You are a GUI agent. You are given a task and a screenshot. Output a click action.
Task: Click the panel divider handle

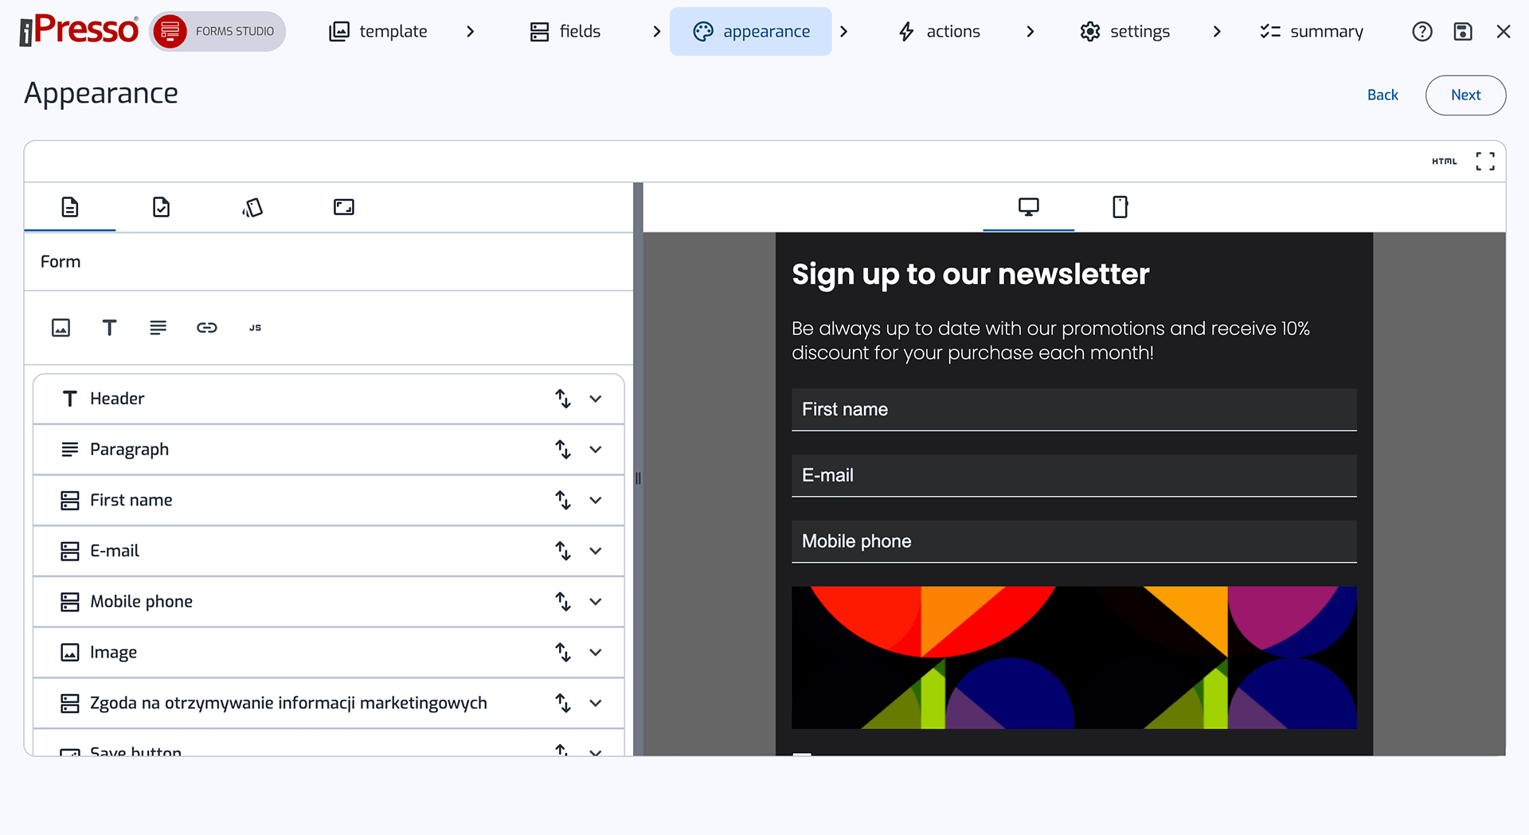638,478
